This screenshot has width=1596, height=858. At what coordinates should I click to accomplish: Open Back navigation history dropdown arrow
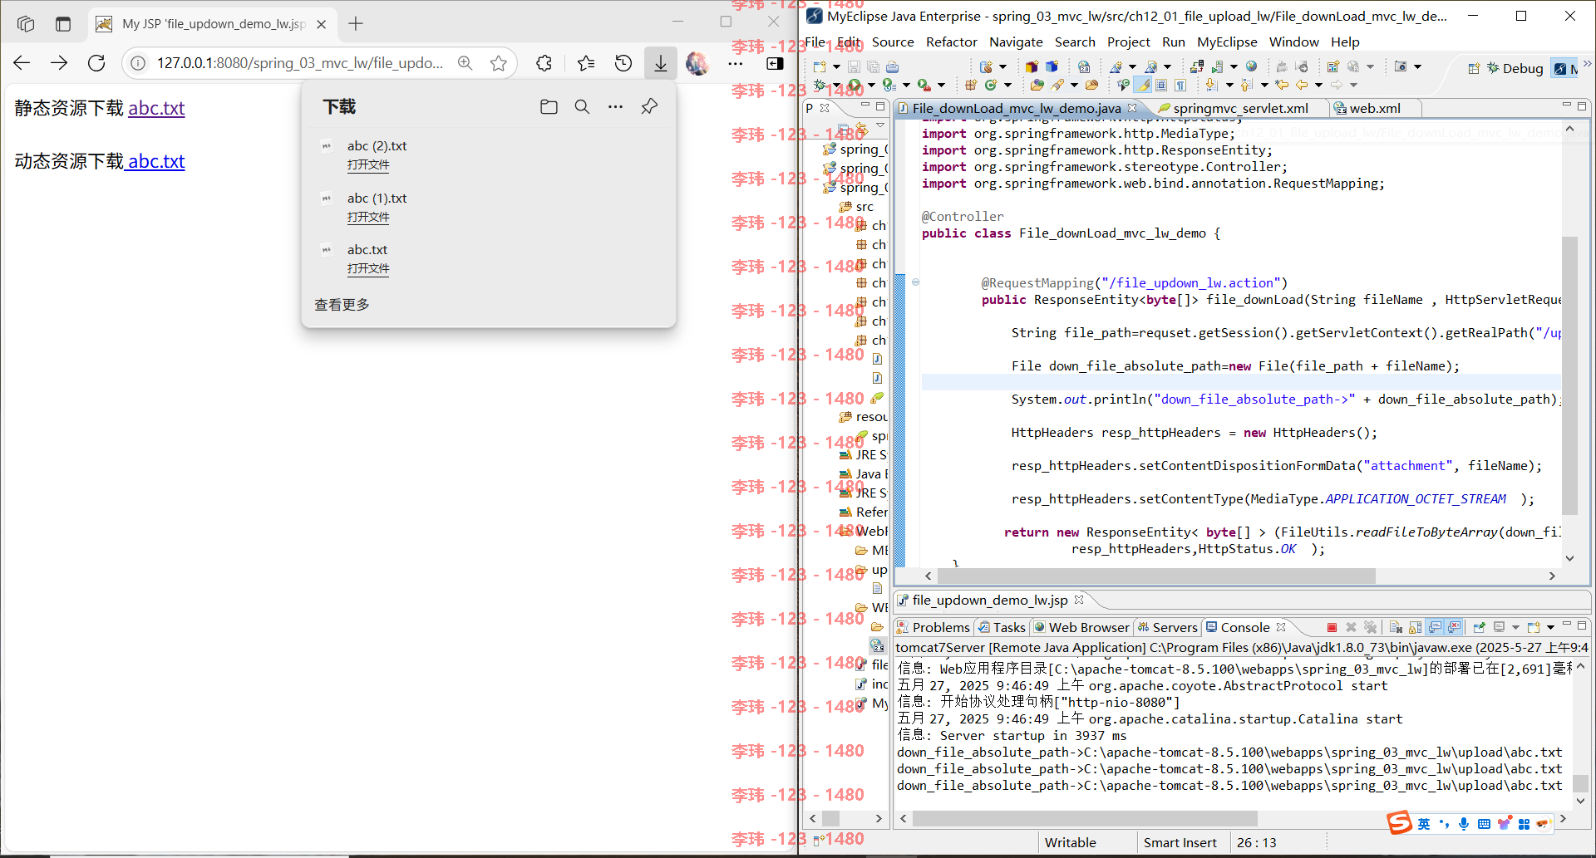1318,85
